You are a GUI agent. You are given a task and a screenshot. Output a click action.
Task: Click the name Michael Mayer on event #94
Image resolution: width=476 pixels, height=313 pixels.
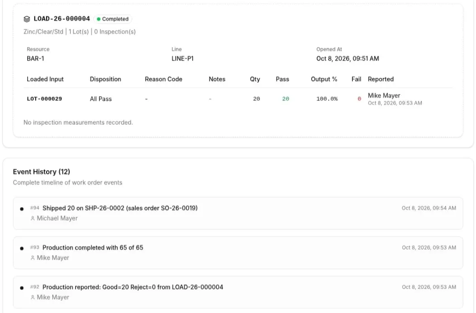tap(57, 218)
